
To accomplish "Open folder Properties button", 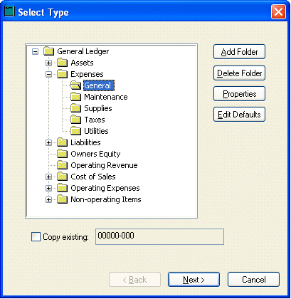I will [x=239, y=94].
